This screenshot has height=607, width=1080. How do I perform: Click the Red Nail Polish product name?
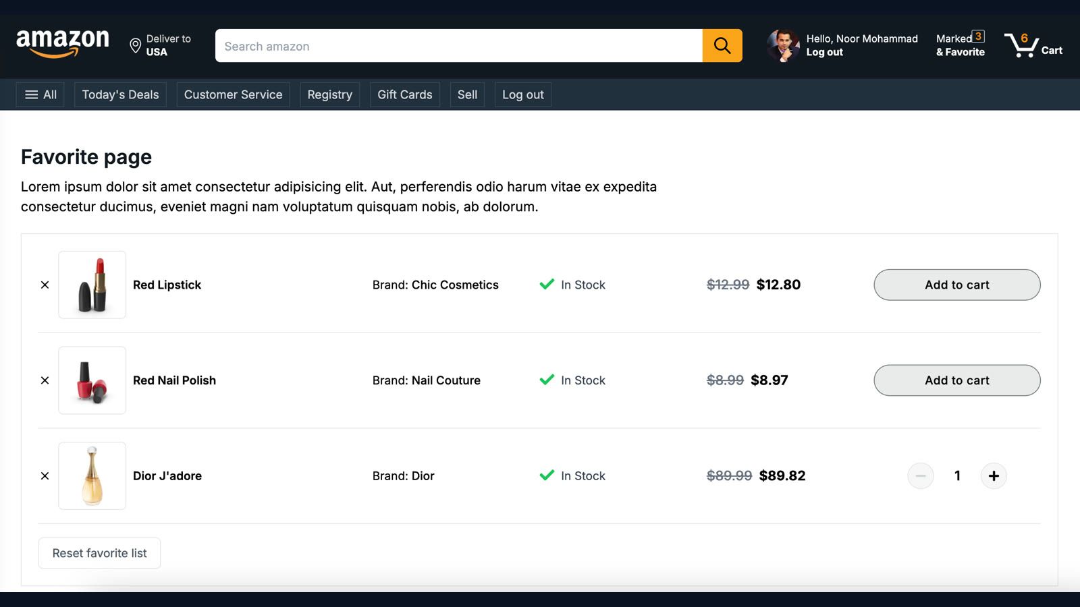[x=174, y=380]
